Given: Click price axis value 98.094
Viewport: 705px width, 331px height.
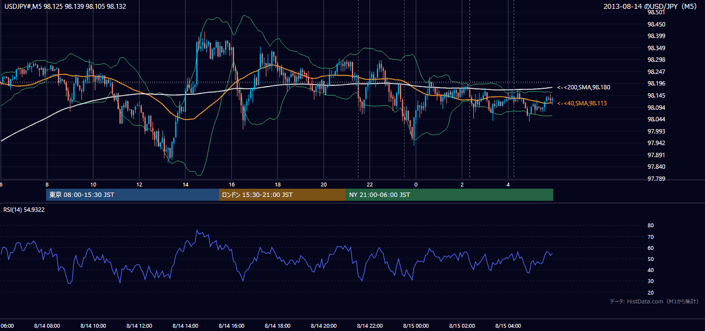Looking at the screenshot, I should pyautogui.click(x=655, y=107).
